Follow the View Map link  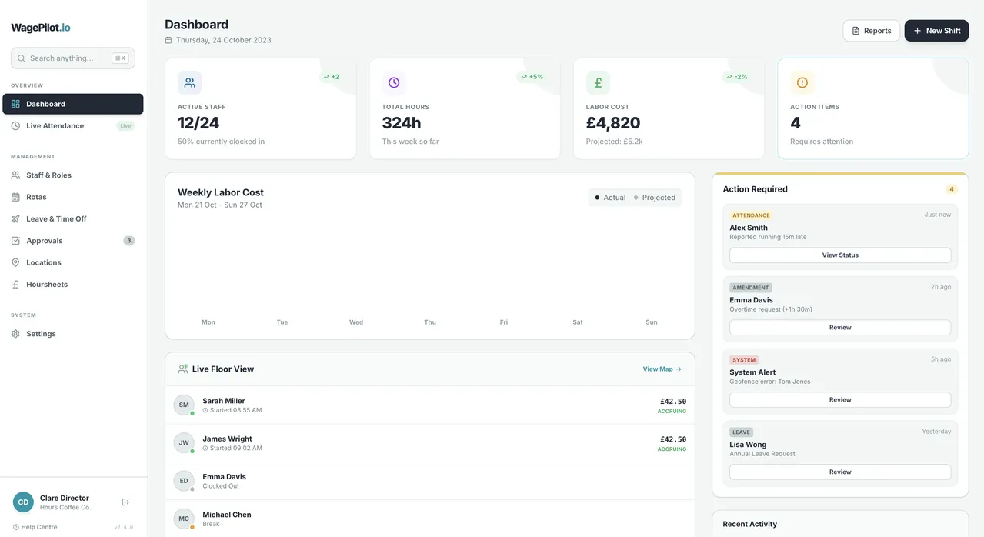point(662,369)
